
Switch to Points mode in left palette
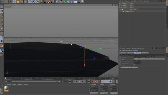[2, 22]
